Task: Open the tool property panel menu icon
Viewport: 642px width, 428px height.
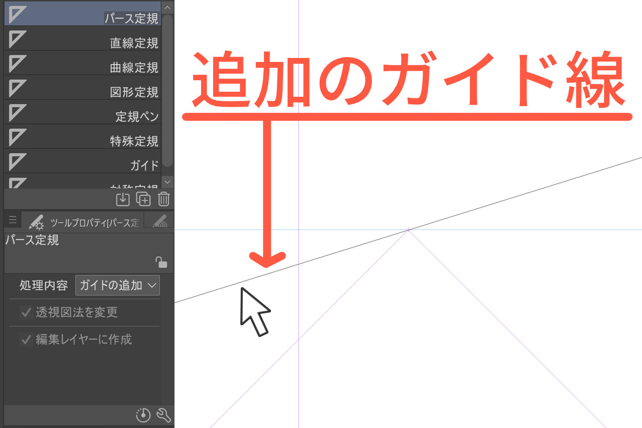Action: pos(13,220)
